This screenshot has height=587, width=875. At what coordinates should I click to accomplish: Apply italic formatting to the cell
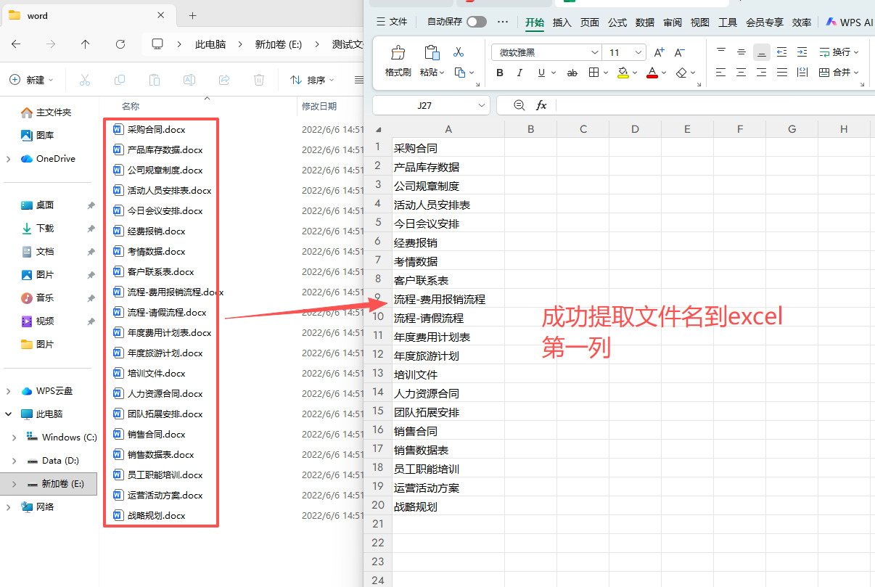click(519, 73)
